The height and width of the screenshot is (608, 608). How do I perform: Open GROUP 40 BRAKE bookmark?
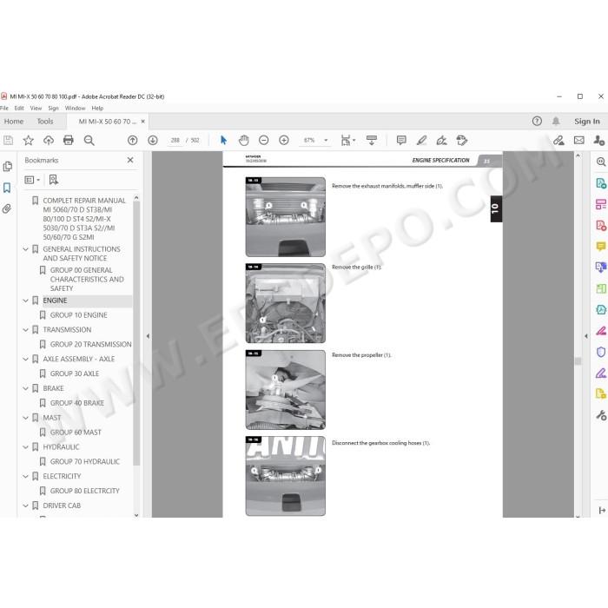click(x=77, y=403)
